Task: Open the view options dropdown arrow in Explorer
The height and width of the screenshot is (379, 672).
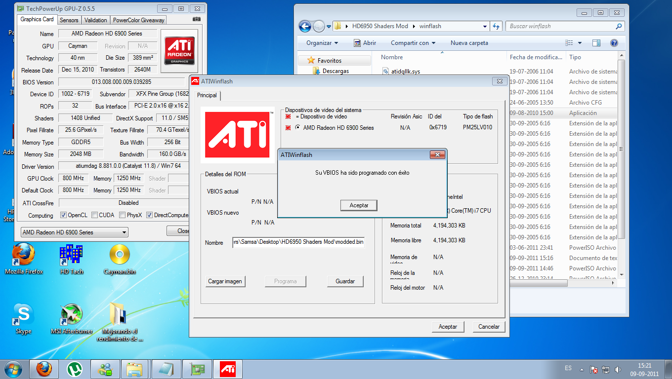Action: 580,43
